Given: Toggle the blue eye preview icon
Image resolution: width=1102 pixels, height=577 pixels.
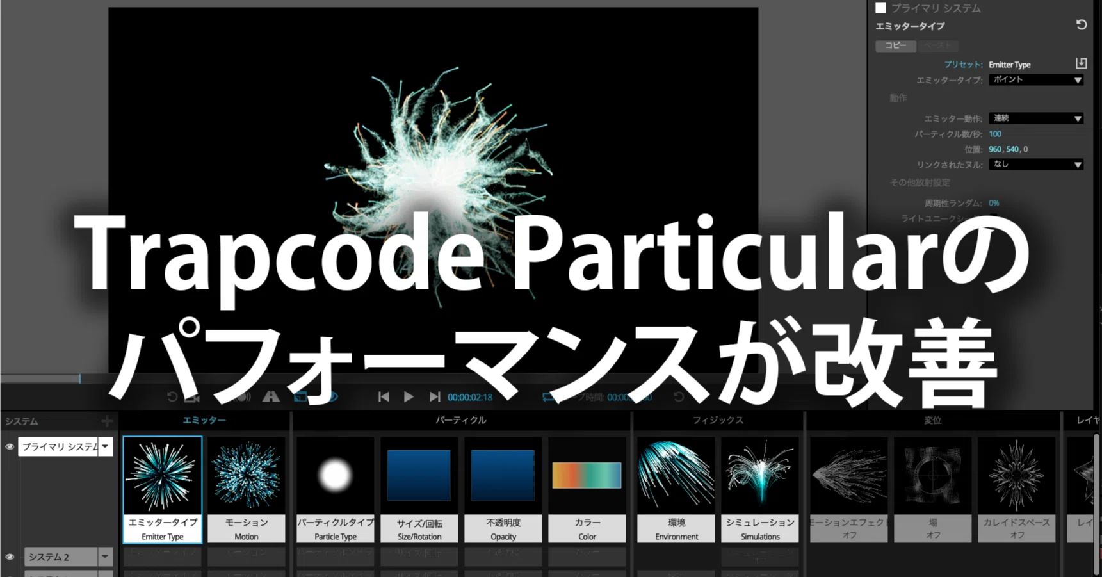Looking at the screenshot, I should tap(332, 397).
